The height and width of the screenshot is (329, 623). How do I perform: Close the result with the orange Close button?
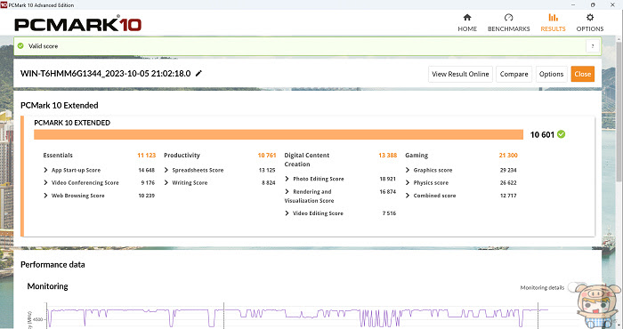click(x=582, y=74)
